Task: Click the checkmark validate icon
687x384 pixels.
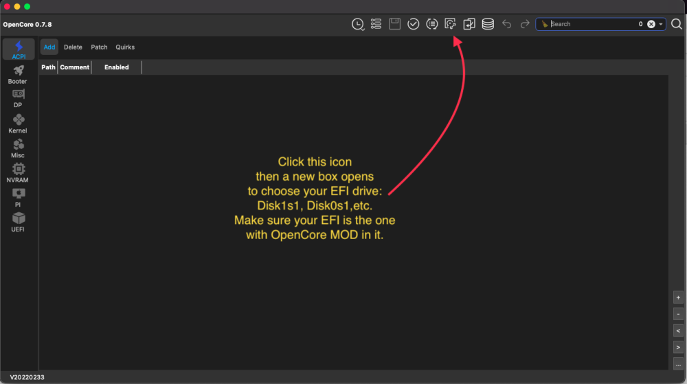Action: 413,23
